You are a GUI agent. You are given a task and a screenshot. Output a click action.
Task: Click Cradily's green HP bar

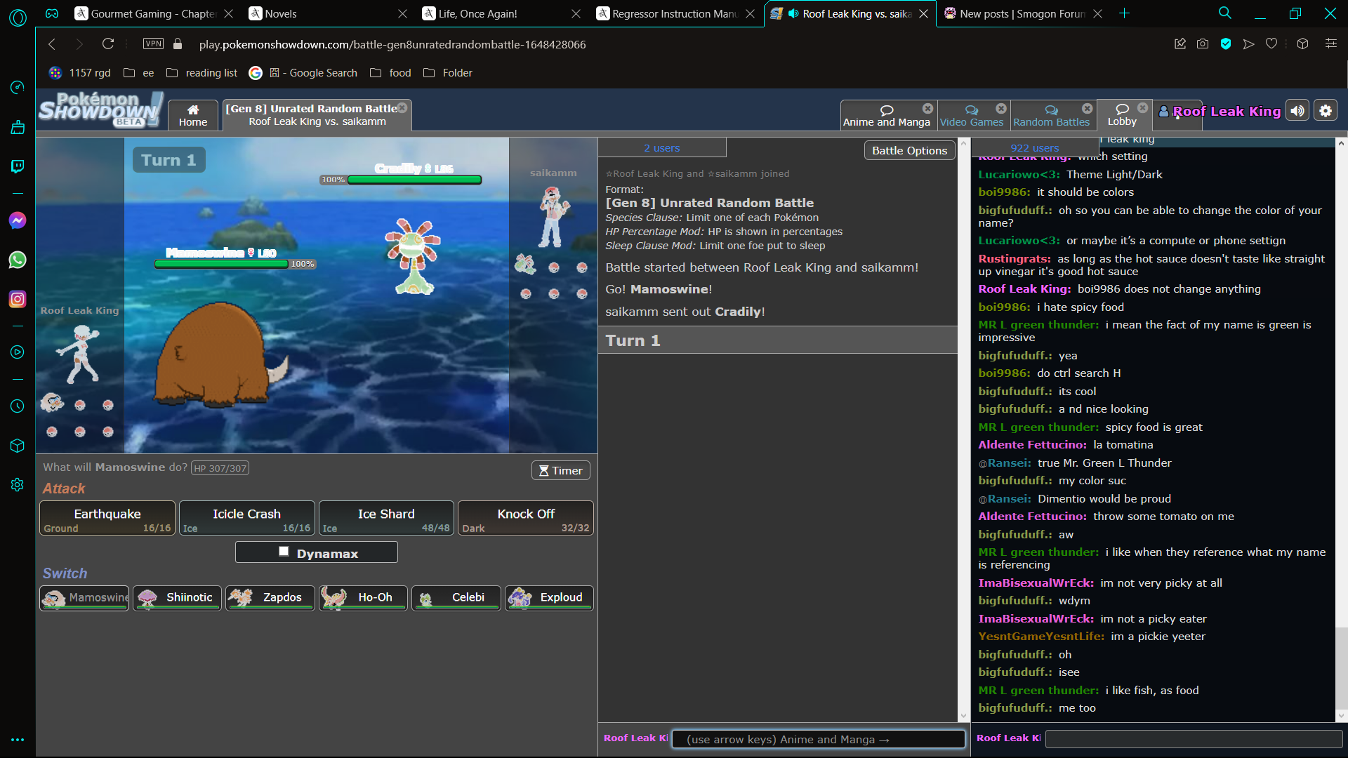click(414, 180)
